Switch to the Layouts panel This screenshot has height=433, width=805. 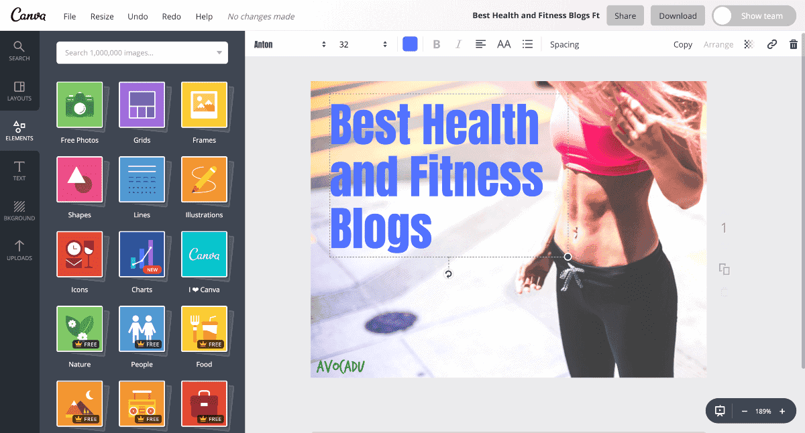coord(19,90)
